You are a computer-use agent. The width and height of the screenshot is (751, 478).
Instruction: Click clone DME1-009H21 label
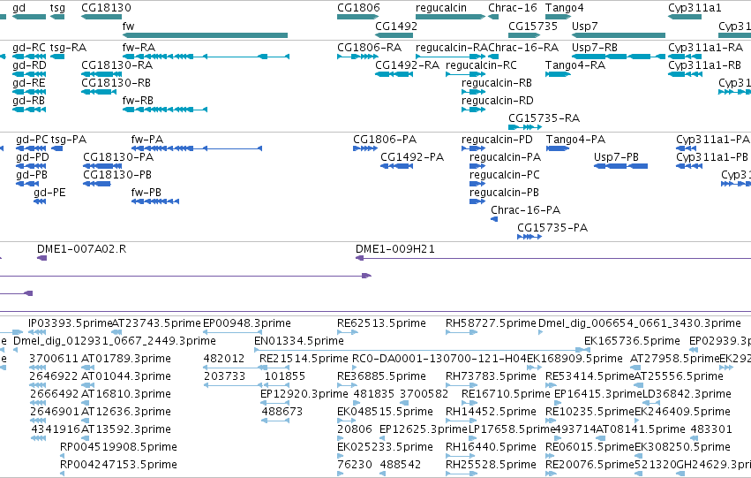395,249
